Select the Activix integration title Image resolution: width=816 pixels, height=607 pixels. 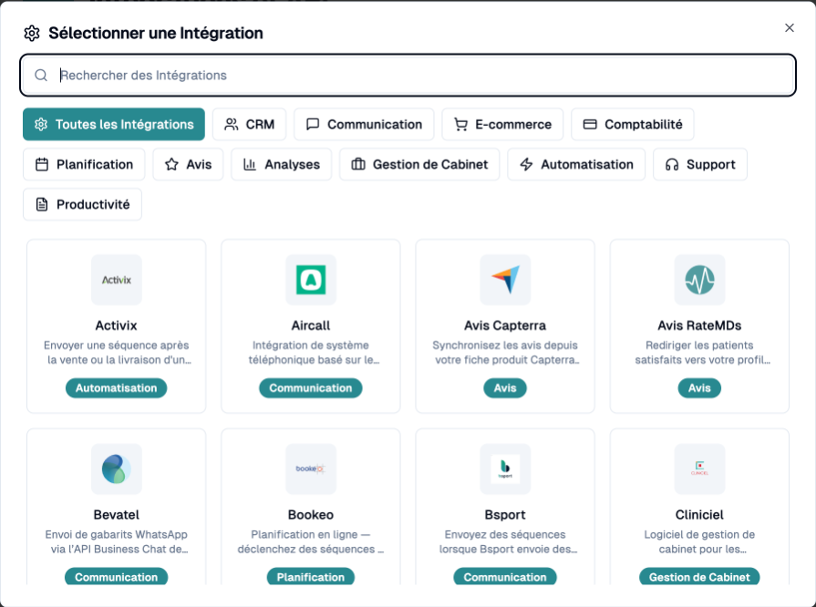tap(116, 325)
